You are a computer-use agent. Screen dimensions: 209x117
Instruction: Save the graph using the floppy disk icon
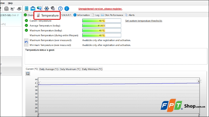click(28, 74)
